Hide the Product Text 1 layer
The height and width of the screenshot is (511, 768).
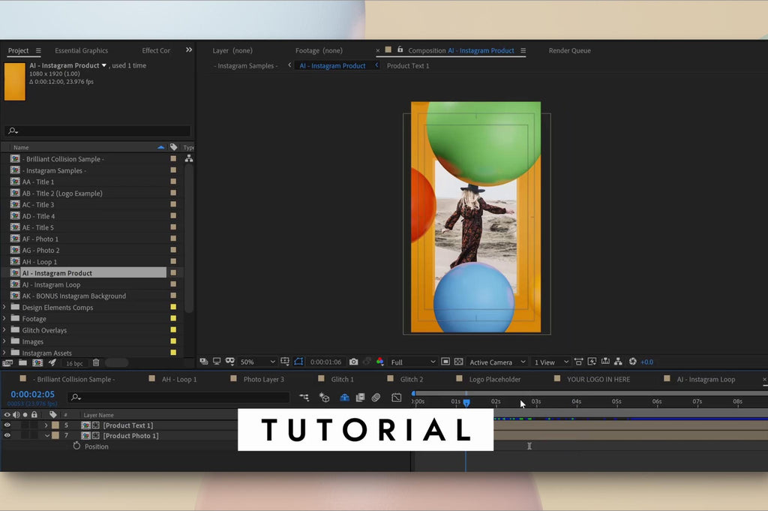7,425
